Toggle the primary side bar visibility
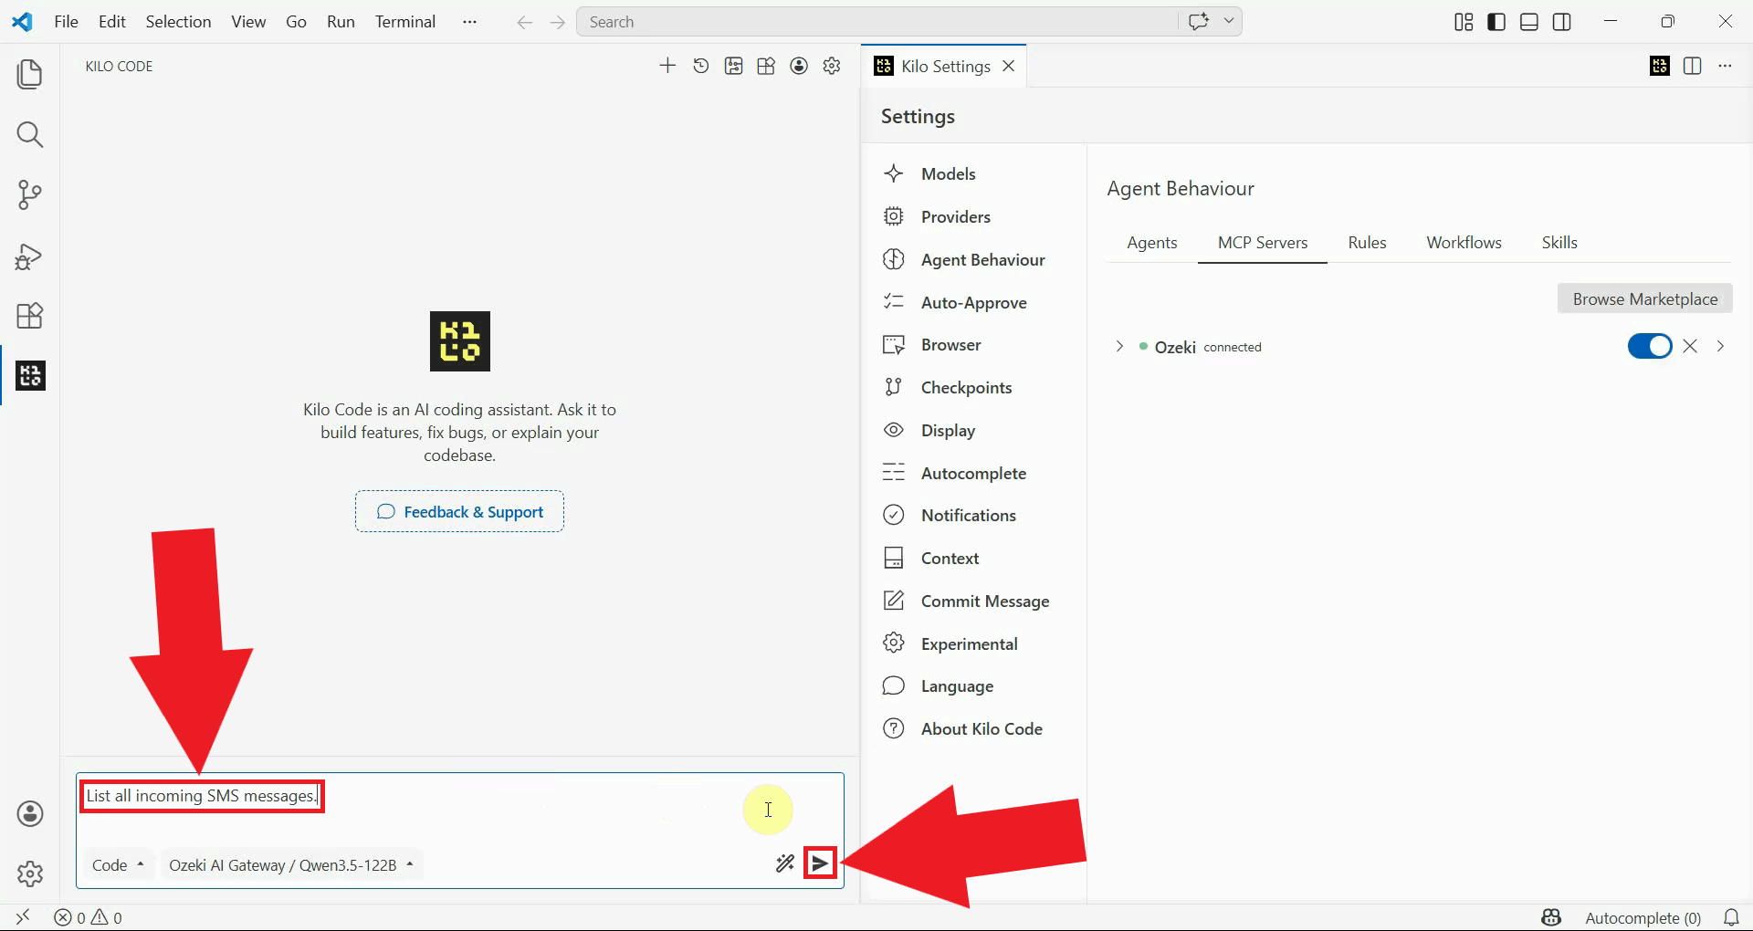The image size is (1753, 931). pos(1496,22)
